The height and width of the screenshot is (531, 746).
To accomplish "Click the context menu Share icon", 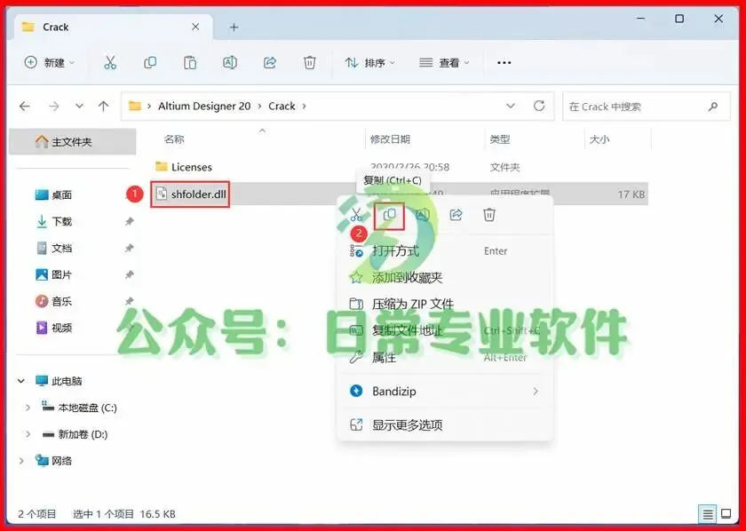I will coord(456,215).
